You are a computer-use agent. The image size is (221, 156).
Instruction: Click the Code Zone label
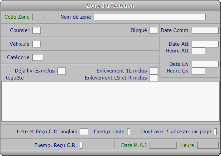[17, 17]
